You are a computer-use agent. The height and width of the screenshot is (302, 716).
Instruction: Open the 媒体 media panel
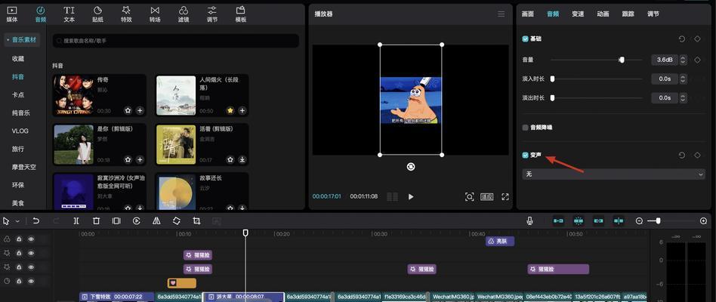click(12, 14)
